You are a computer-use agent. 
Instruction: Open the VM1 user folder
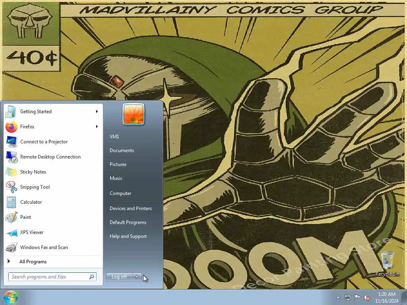[x=114, y=137]
